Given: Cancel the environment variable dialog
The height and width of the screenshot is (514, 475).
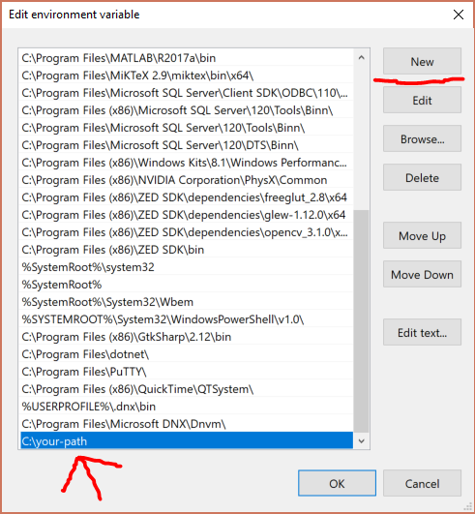Looking at the screenshot, I should [x=422, y=483].
